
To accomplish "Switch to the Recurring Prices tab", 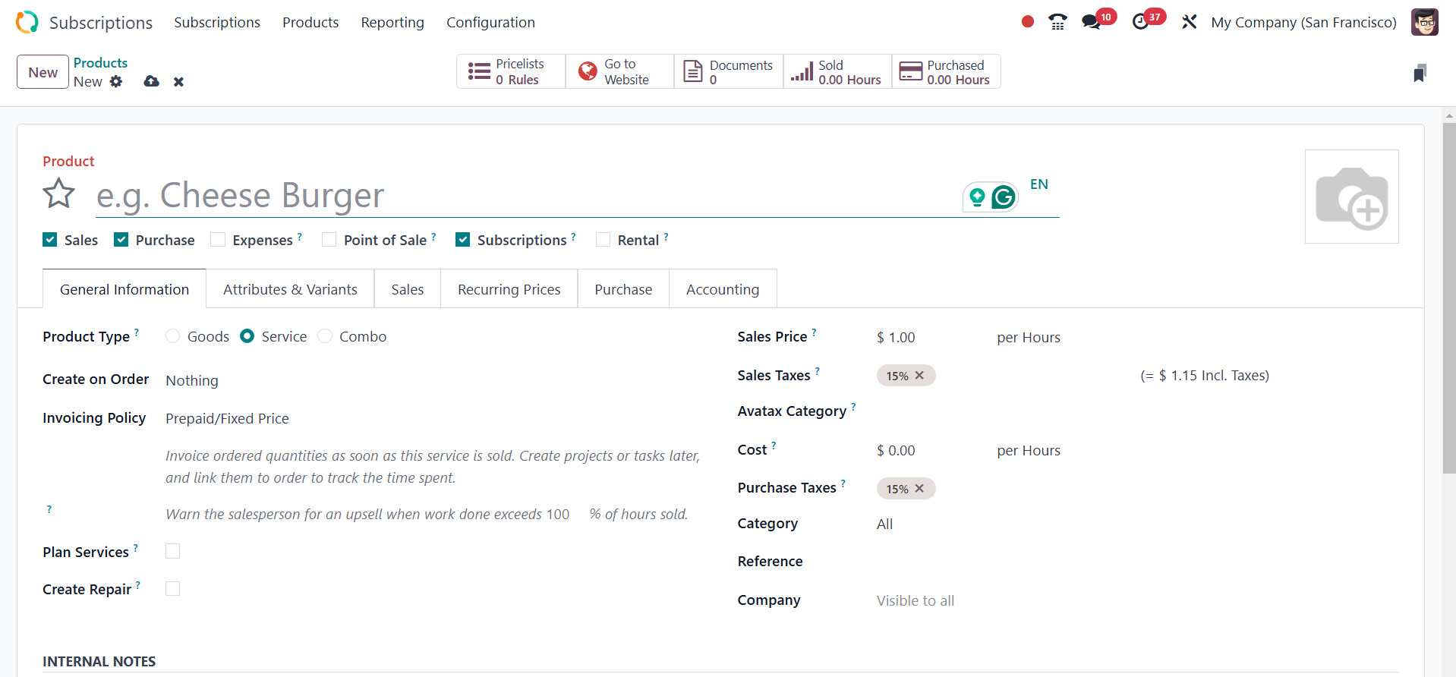I will coord(509,289).
